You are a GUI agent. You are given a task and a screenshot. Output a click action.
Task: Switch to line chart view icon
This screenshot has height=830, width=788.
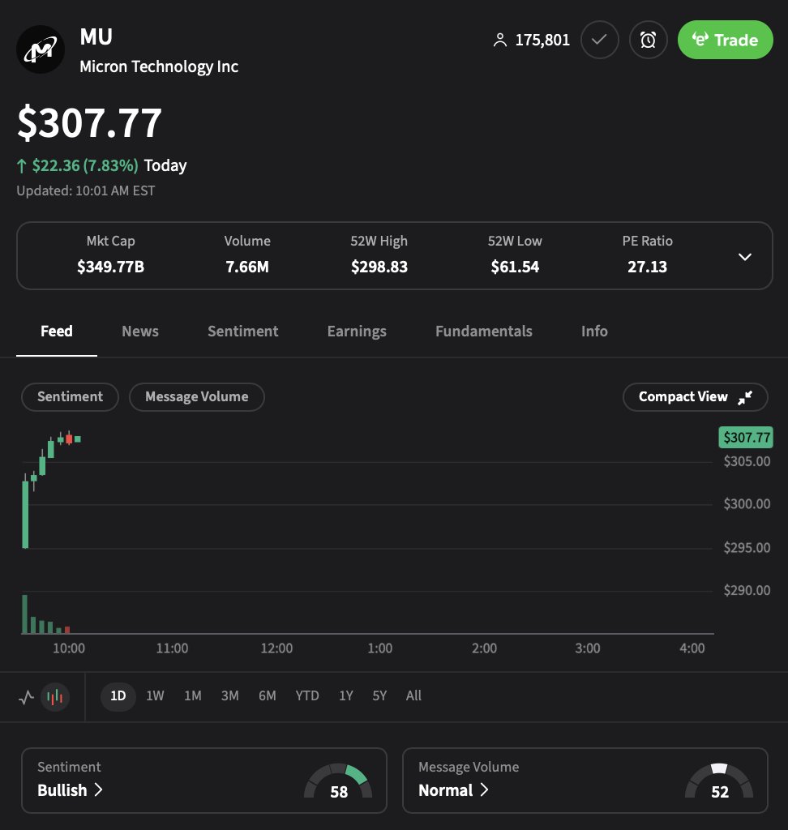pyautogui.click(x=25, y=696)
